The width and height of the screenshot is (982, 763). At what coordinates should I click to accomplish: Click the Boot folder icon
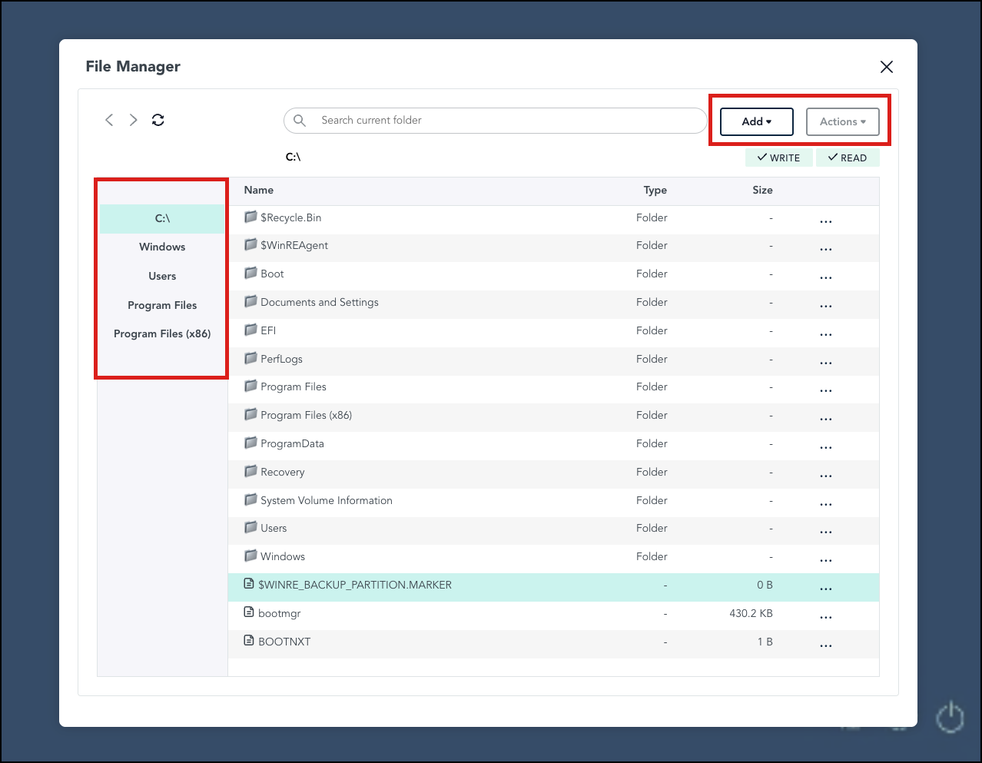click(x=250, y=273)
